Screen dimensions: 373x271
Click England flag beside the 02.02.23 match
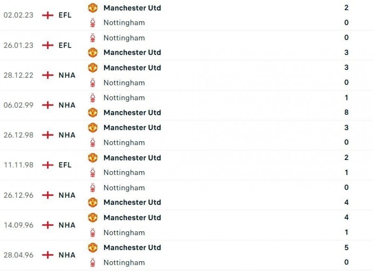tap(47, 15)
